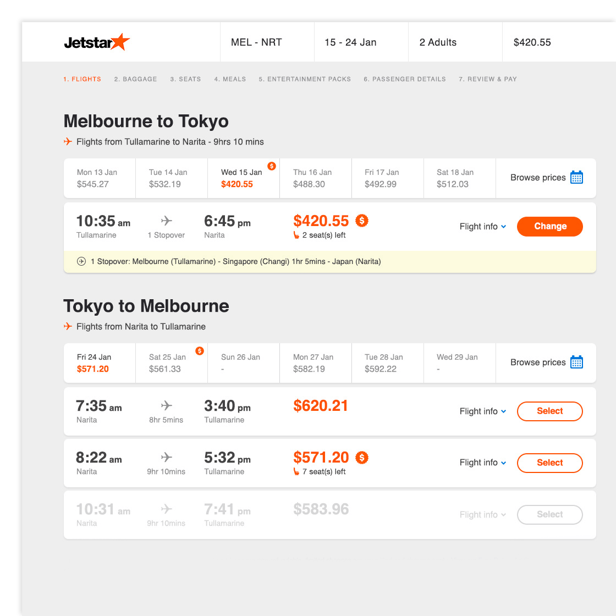Open the outbound Browse prices calendar icon
This screenshot has width=616, height=616.
click(x=576, y=177)
